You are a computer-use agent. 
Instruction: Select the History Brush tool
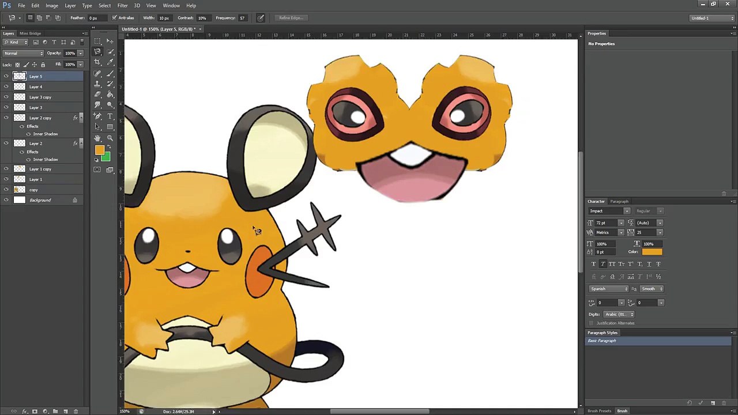tap(110, 84)
